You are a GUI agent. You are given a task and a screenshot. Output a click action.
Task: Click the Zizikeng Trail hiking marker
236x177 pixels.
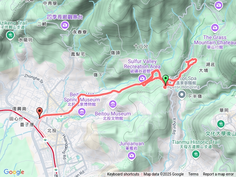[10, 36]
